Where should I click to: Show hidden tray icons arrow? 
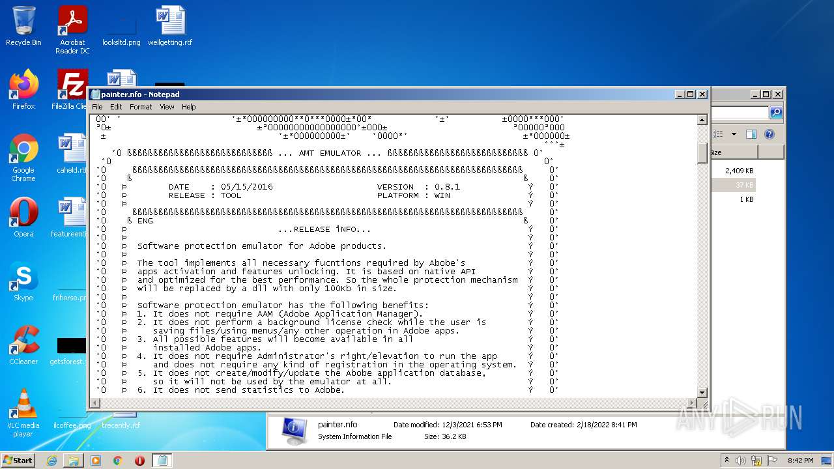[726, 461]
